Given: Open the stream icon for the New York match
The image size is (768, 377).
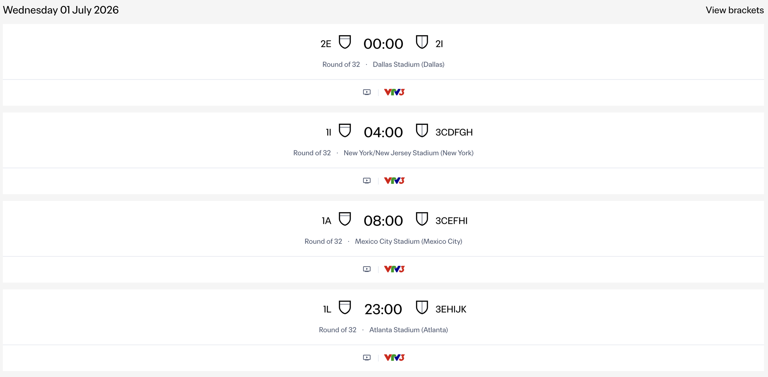Looking at the screenshot, I should point(367,180).
